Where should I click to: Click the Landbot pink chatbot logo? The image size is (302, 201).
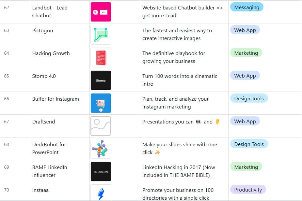tap(101, 11)
